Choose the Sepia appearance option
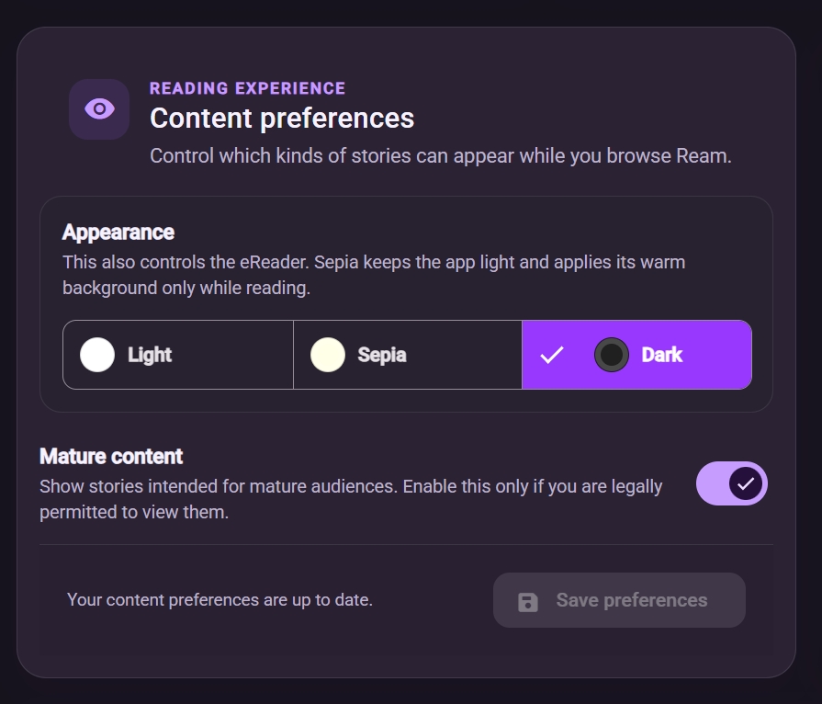Viewport: 822px width, 704px height. [408, 355]
